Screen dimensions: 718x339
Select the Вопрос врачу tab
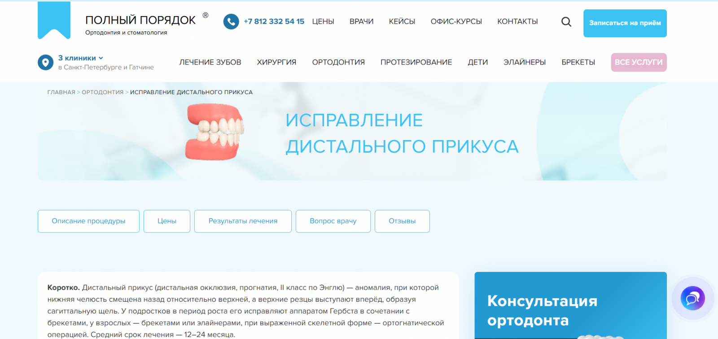point(333,221)
